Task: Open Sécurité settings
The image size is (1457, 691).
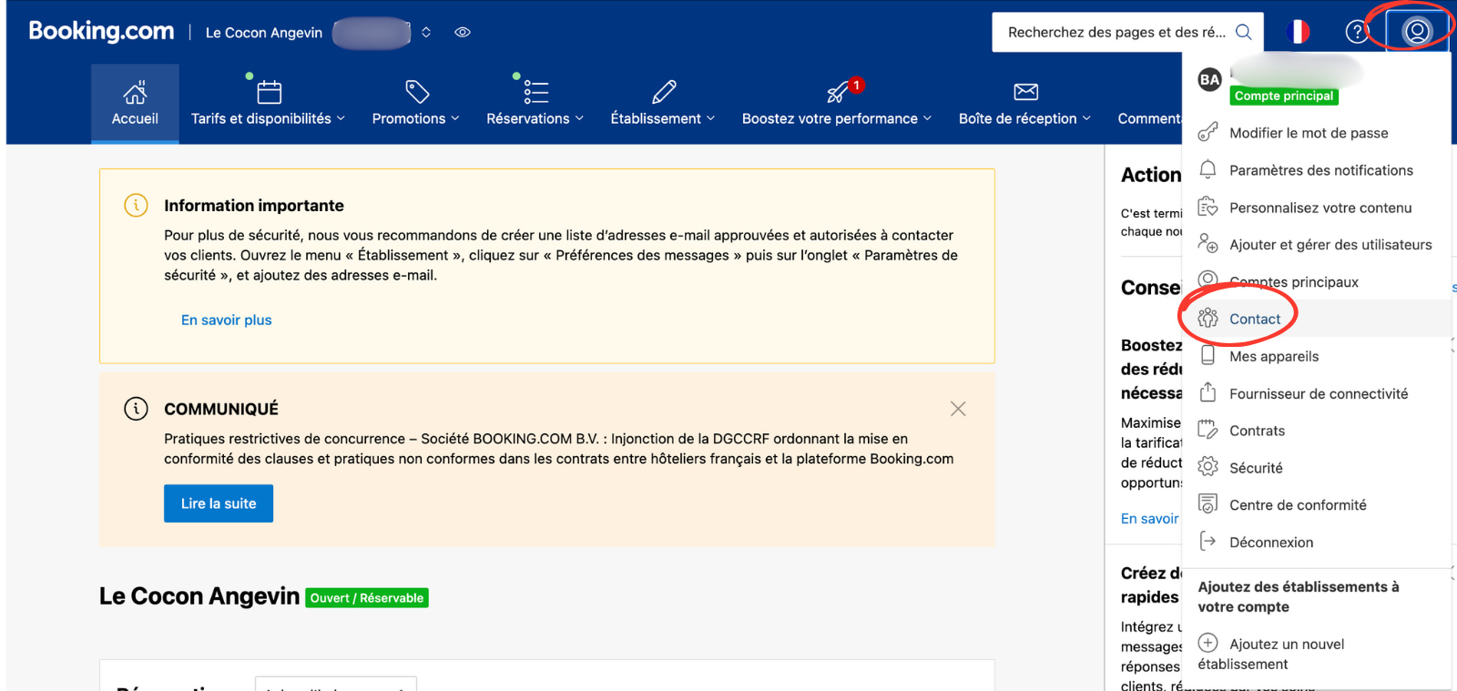Action: [x=1256, y=468]
